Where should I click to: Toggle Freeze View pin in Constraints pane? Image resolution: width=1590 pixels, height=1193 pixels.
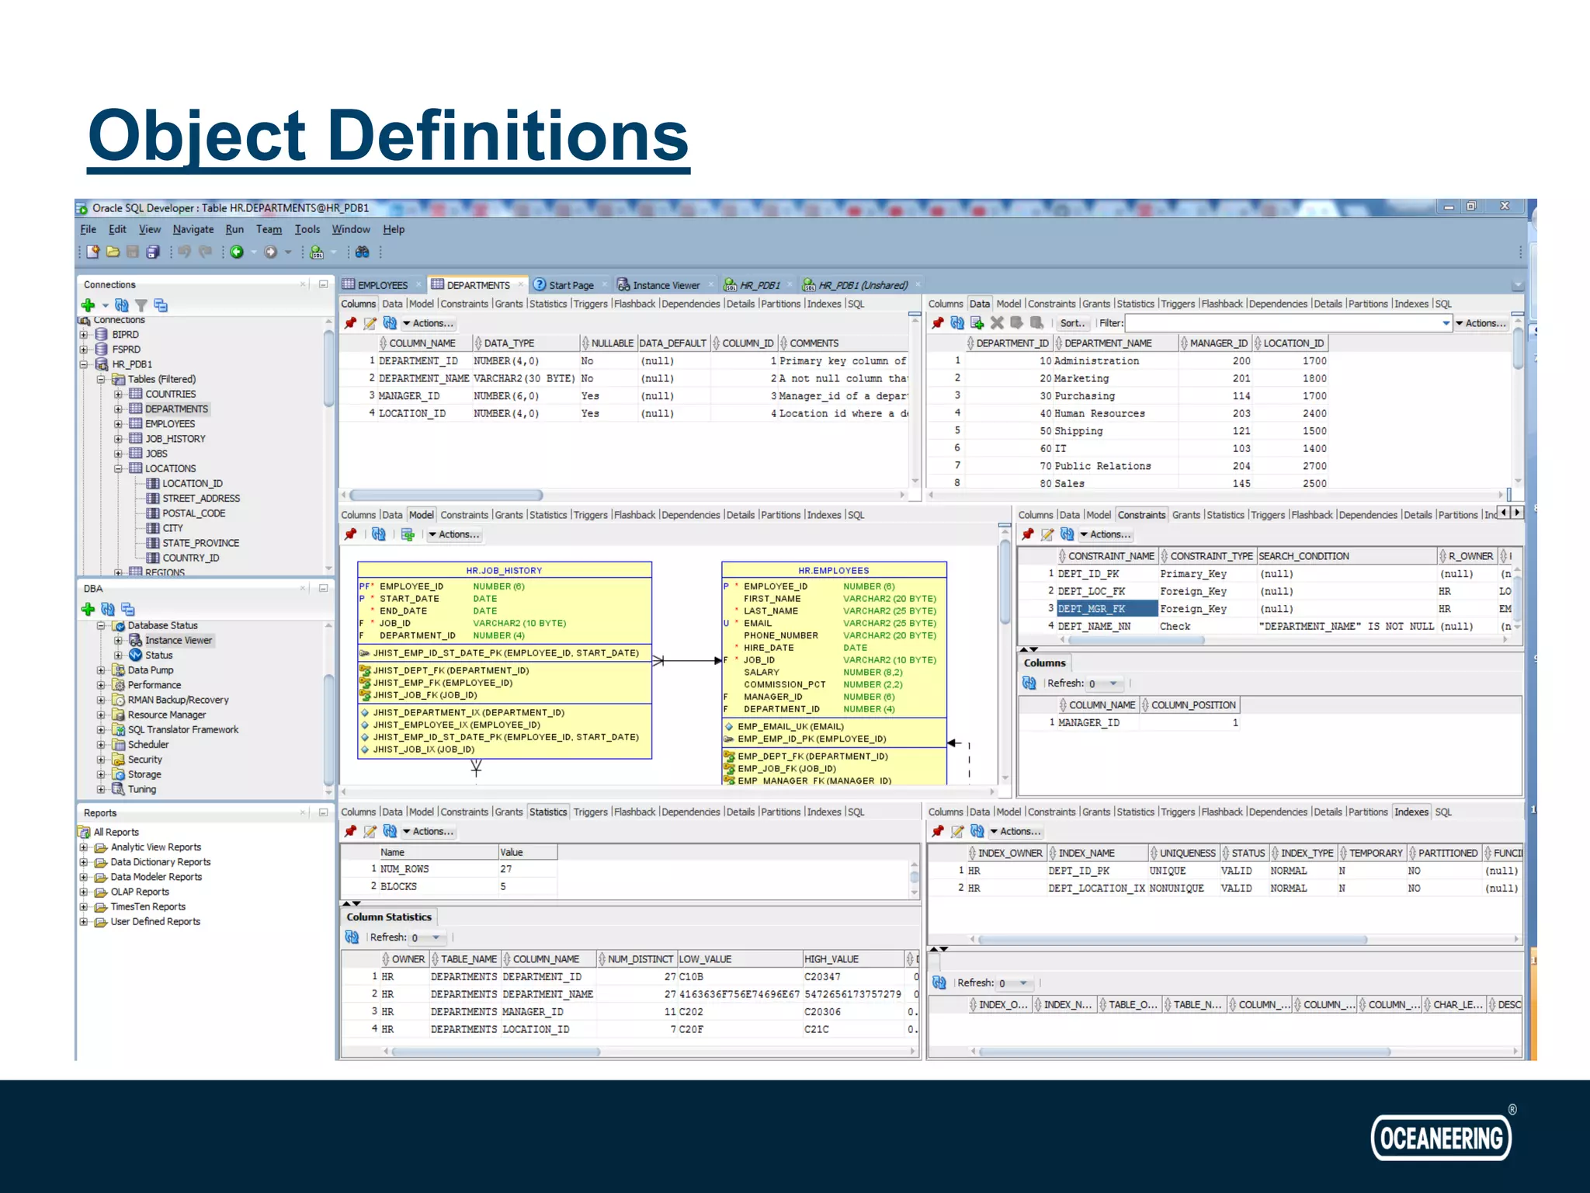pos(1028,534)
